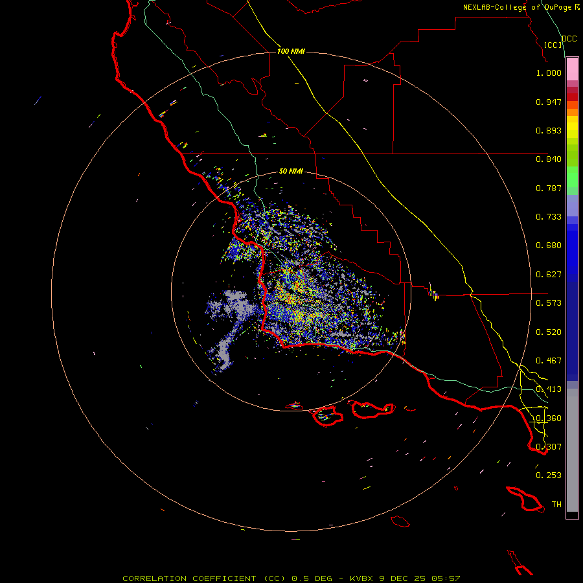
Task: Click the 0.893 value on the color scale
Action: (549, 130)
